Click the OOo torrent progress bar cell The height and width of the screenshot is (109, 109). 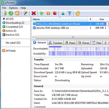coord(107,24)
